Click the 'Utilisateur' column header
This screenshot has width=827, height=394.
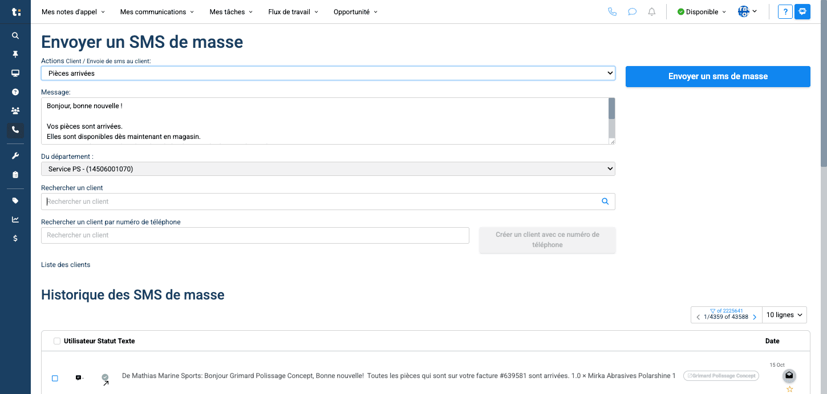pos(79,341)
